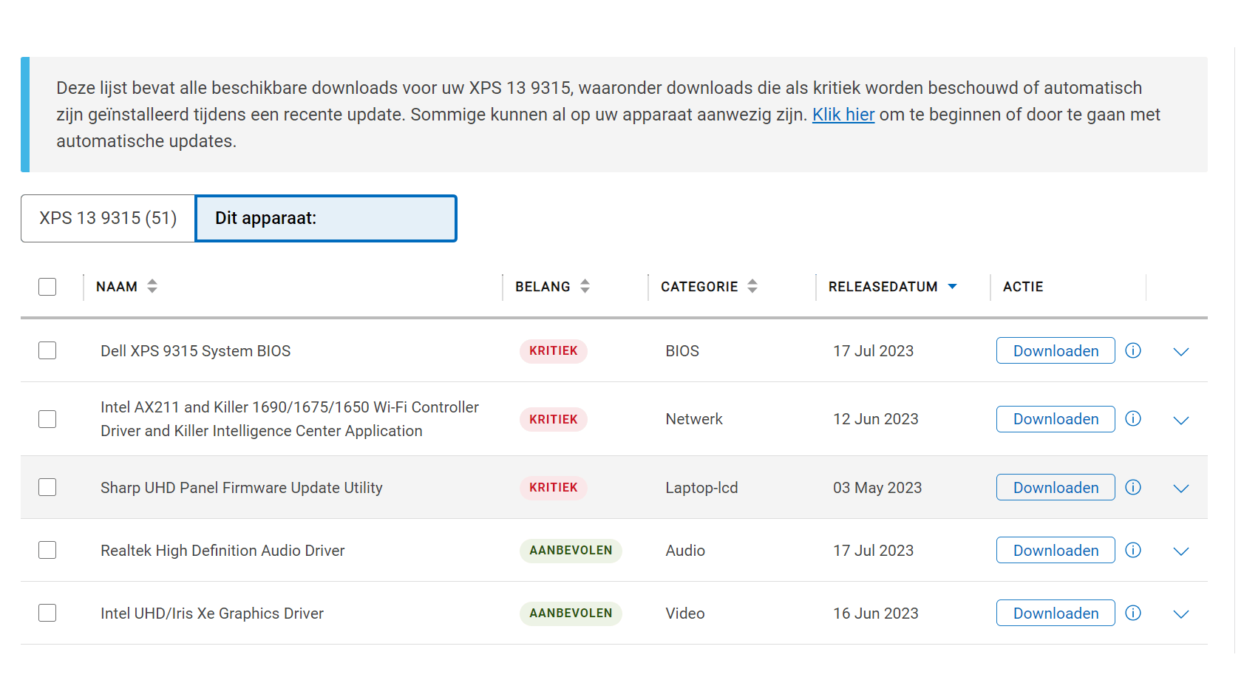
Task: Click the AANBEVOLEN badge on the Audio row
Action: click(x=571, y=550)
